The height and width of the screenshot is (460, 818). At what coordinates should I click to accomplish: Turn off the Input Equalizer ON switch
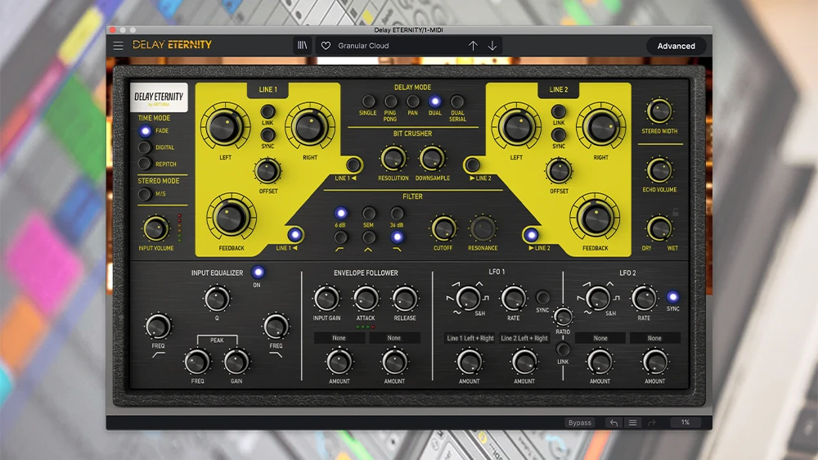(x=258, y=273)
